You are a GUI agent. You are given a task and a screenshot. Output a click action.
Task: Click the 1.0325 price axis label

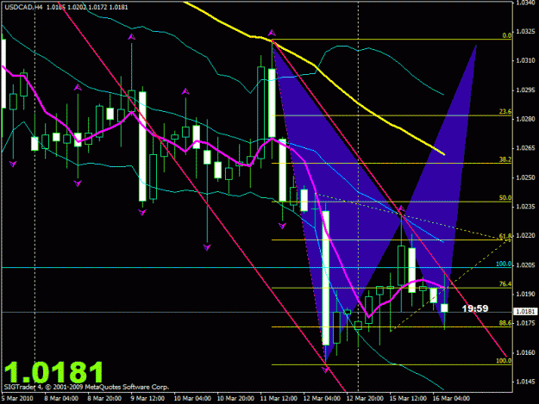[525, 32]
